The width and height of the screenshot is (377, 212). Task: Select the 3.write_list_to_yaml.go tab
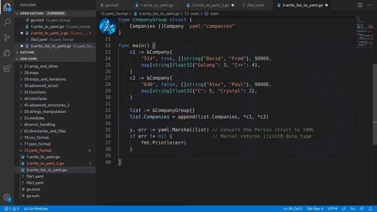pyautogui.click(x=302, y=5)
